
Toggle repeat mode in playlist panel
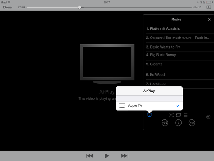[178, 115]
